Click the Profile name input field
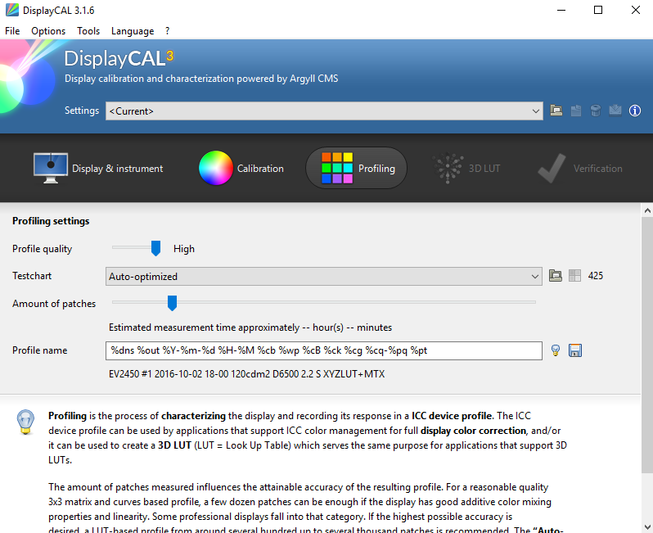The width and height of the screenshot is (653, 533). [324, 350]
